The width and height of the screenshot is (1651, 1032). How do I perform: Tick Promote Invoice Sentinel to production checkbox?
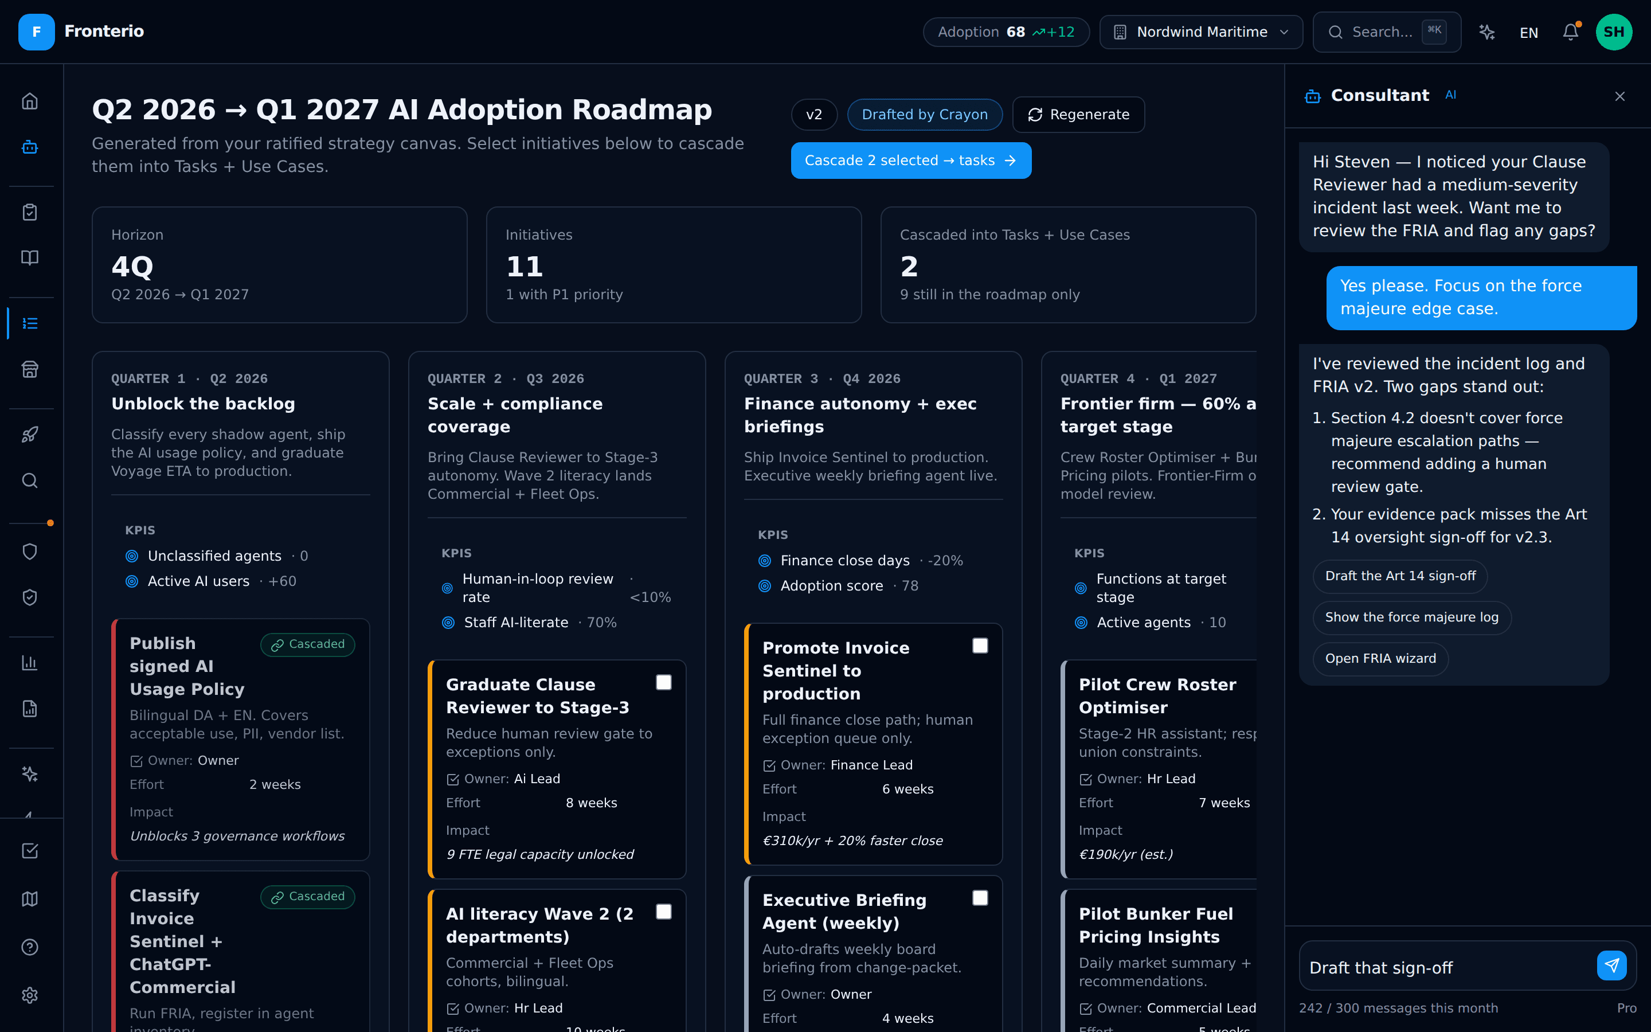click(980, 646)
